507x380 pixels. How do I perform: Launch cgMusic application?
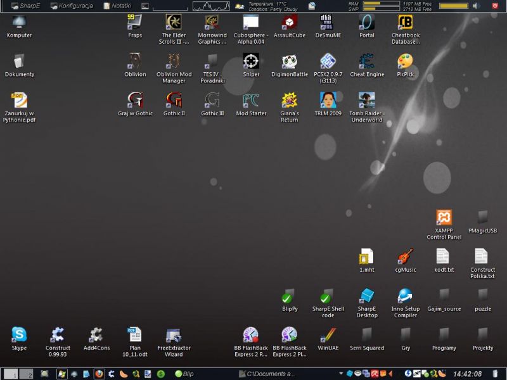[x=405, y=260]
